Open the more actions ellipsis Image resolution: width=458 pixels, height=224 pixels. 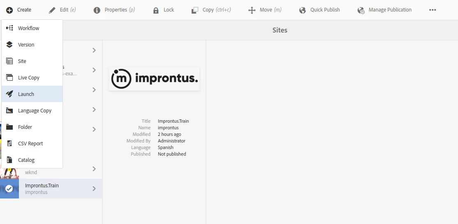click(x=433, y=10)
